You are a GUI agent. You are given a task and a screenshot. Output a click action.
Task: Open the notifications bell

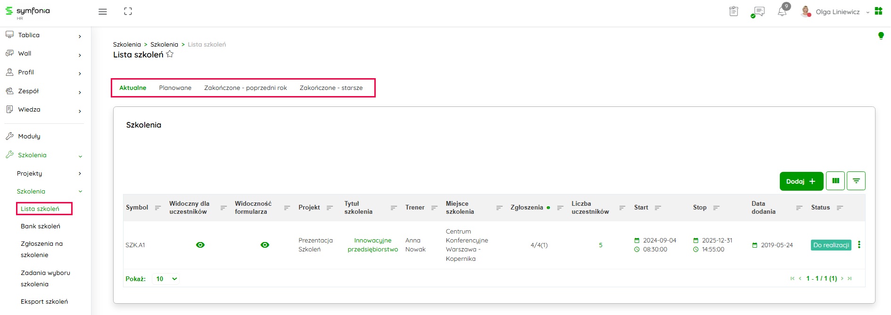782,12
